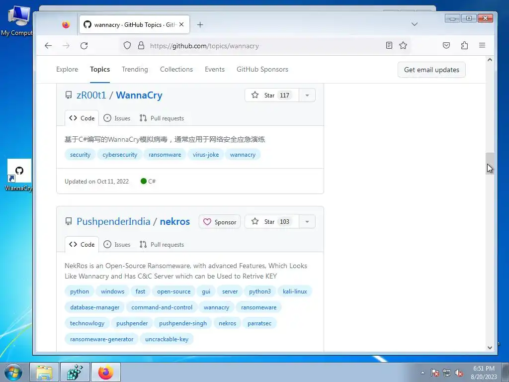This screenshot has width=509, height=382.
Task: Click the database-manager topic tag
Action: pos(95,307)
